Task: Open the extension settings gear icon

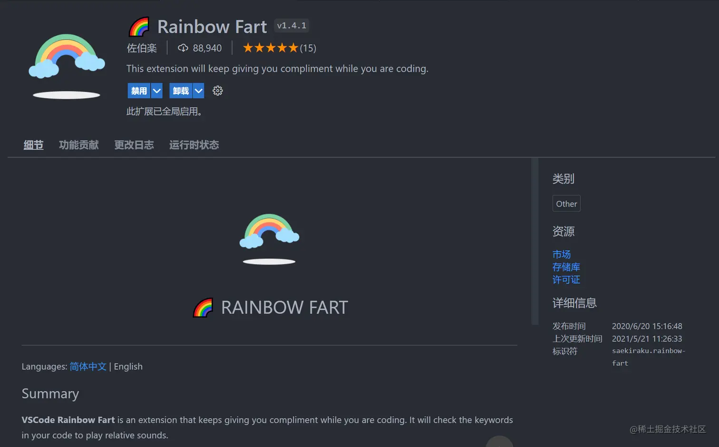Action: click(218, 91)
